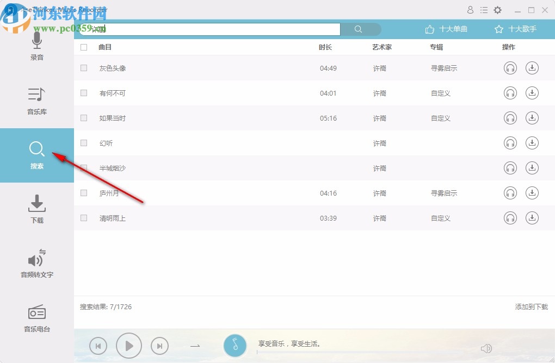Preview 灰色头像 with the headphone icon
Viewport: 555px width, 363px height.
(x=510, y=68)
